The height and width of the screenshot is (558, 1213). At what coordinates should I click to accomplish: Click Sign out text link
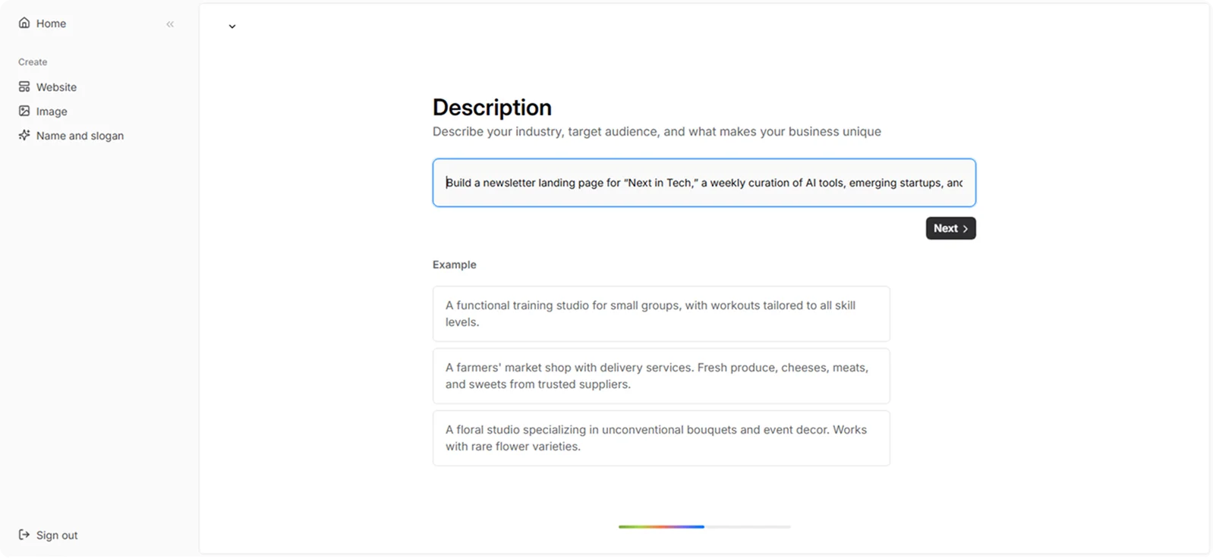pos(57,535)
